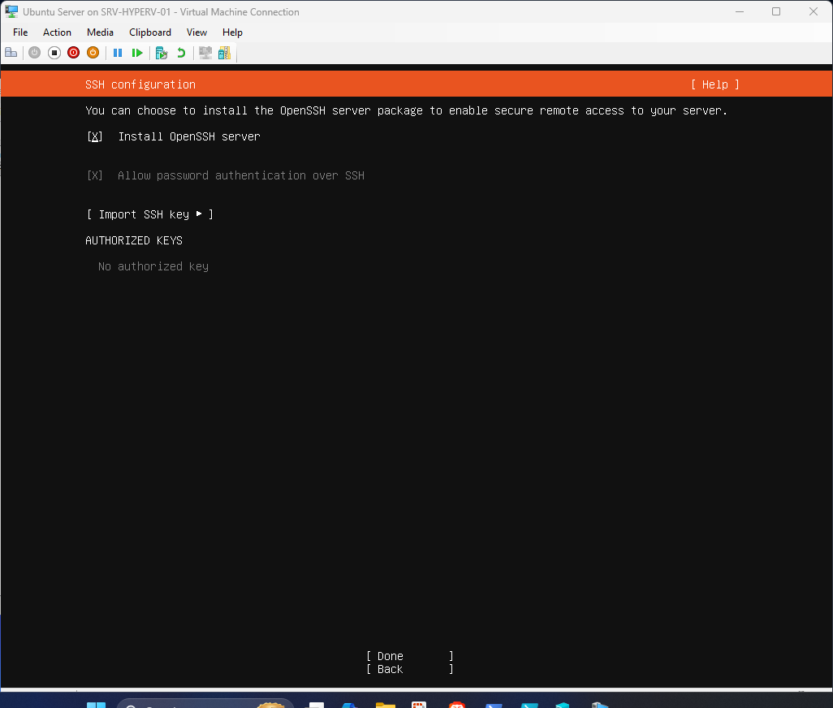Screen dimensions: 833x708
Task: Send Ctrl+Alt+Delete to the virtual machine
Action: click(x=11, y=52)
